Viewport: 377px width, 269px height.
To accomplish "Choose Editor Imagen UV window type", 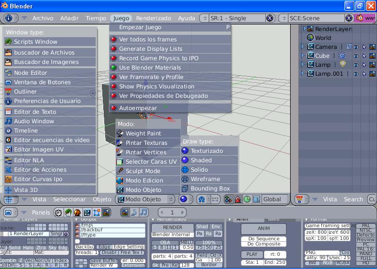I will pyautogui.click(x=50, y=150).
